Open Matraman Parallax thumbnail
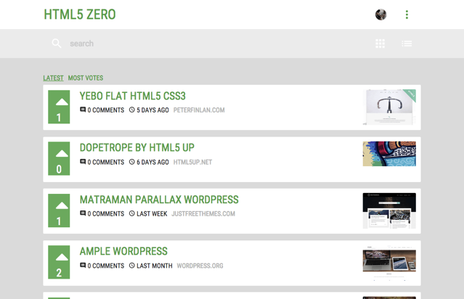Viewport: 464px width, 299px height. click(389, 211)
